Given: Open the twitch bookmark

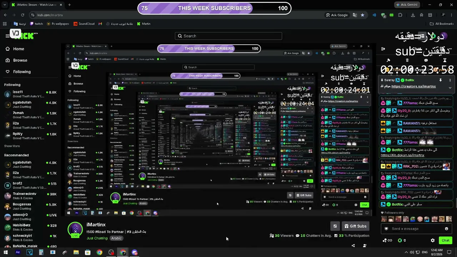Looking at the screenshot, I should pos(36,24).
